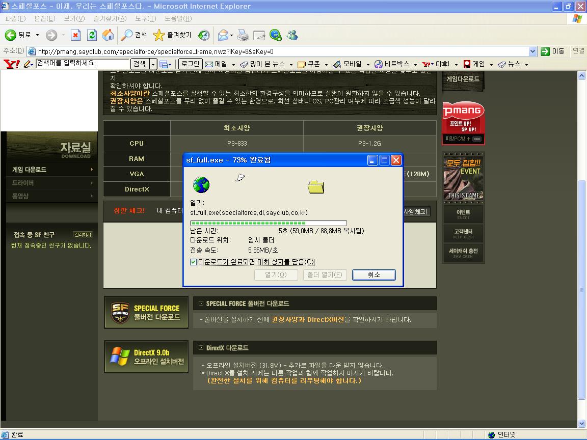Image resolution: width=587 pixels, height=440 pixels.
Task: Click the Yahoo toolbar pencil icon
Action: 28,64
